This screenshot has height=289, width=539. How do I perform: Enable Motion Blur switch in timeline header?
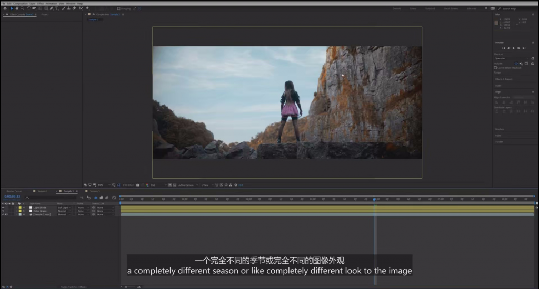coord(107,198)
